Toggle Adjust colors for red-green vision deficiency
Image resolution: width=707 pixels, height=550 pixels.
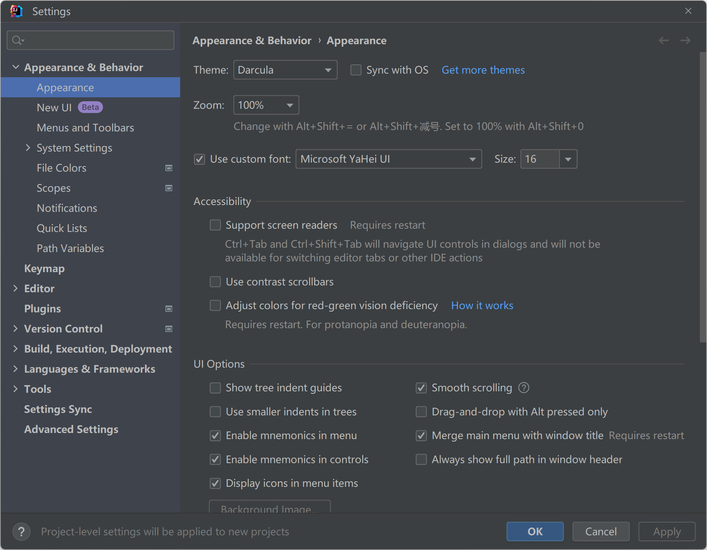pyautogui.click(x=215, y=306)
